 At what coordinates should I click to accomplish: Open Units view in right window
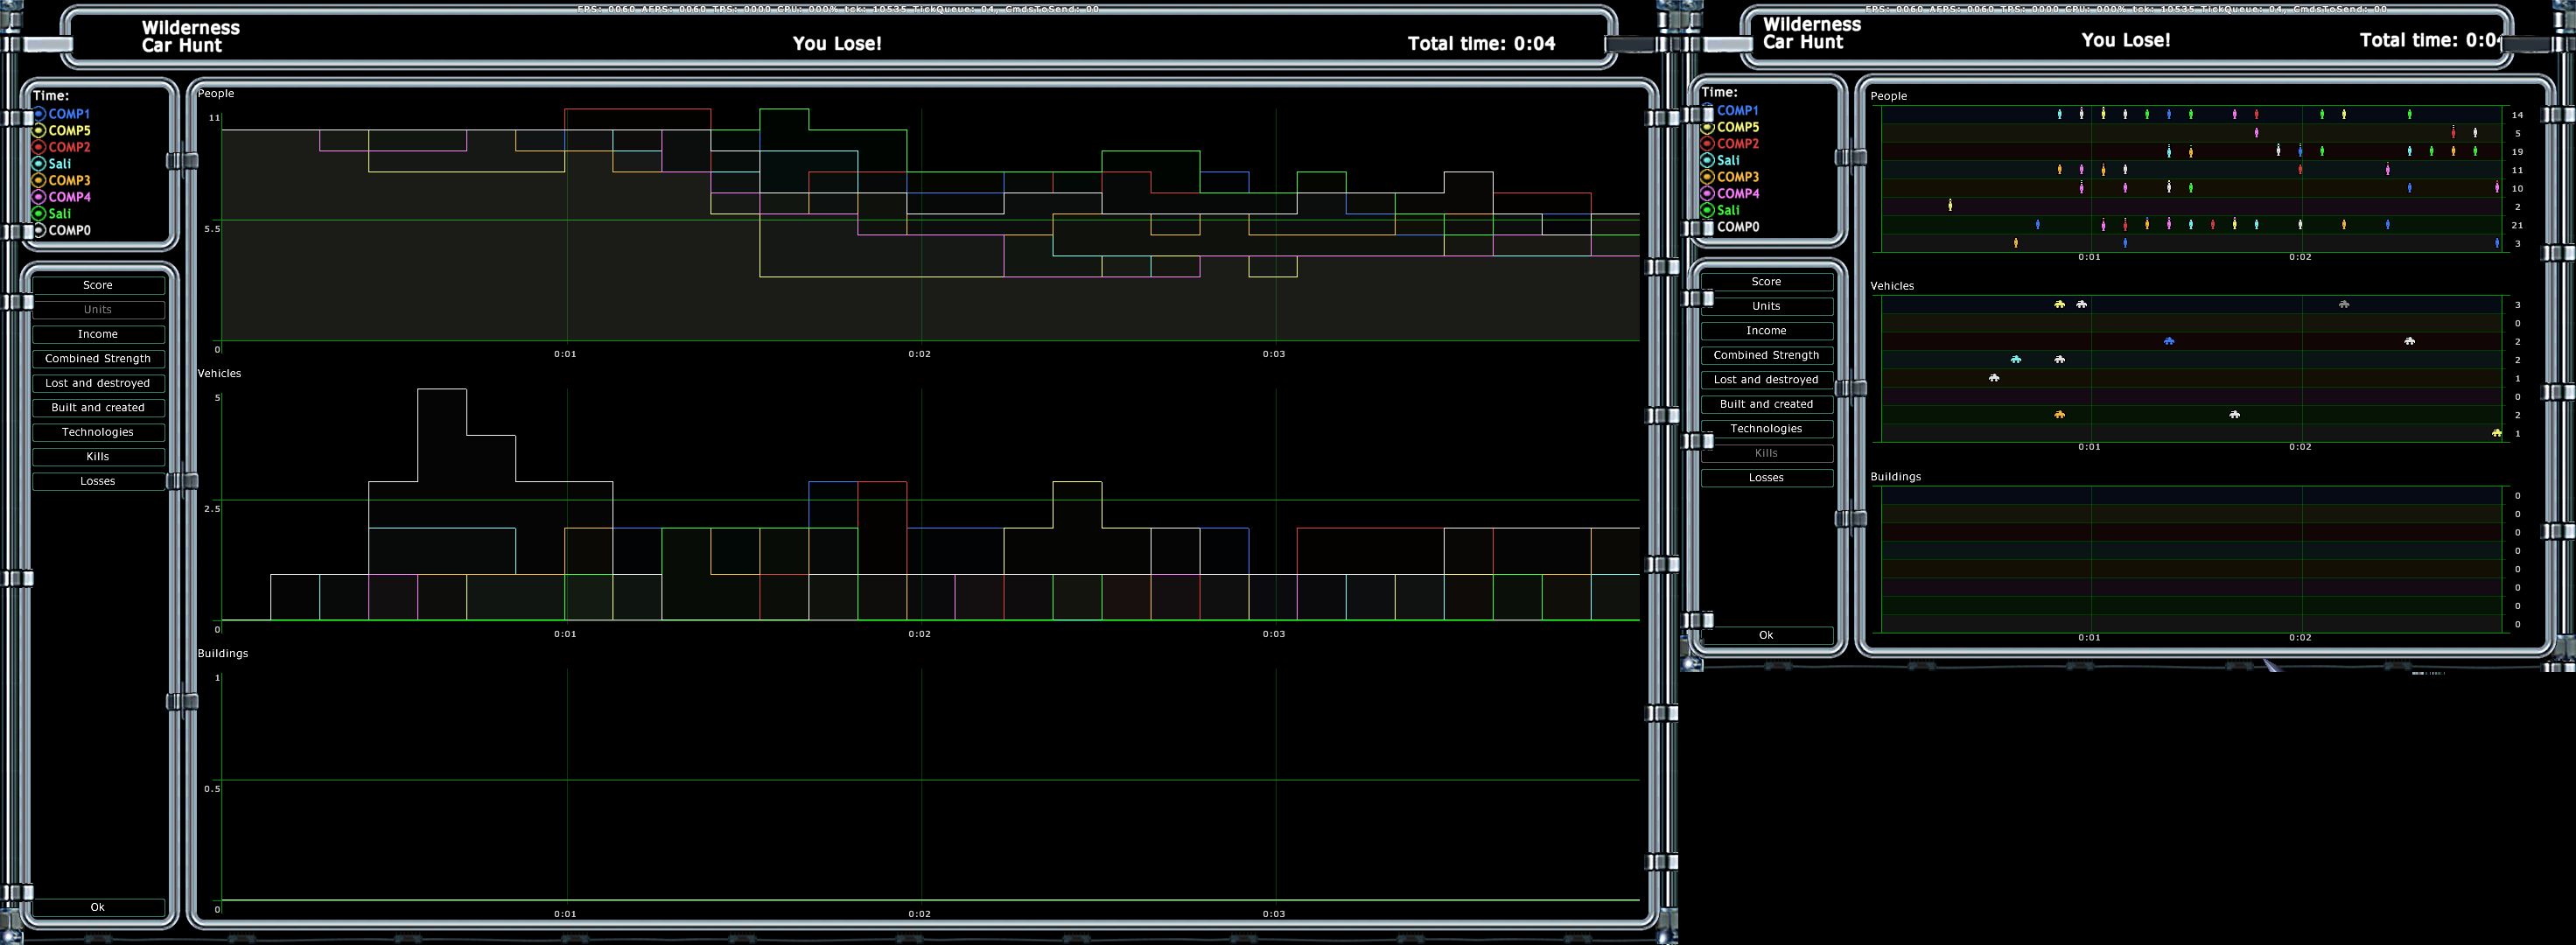[1767, 306]
